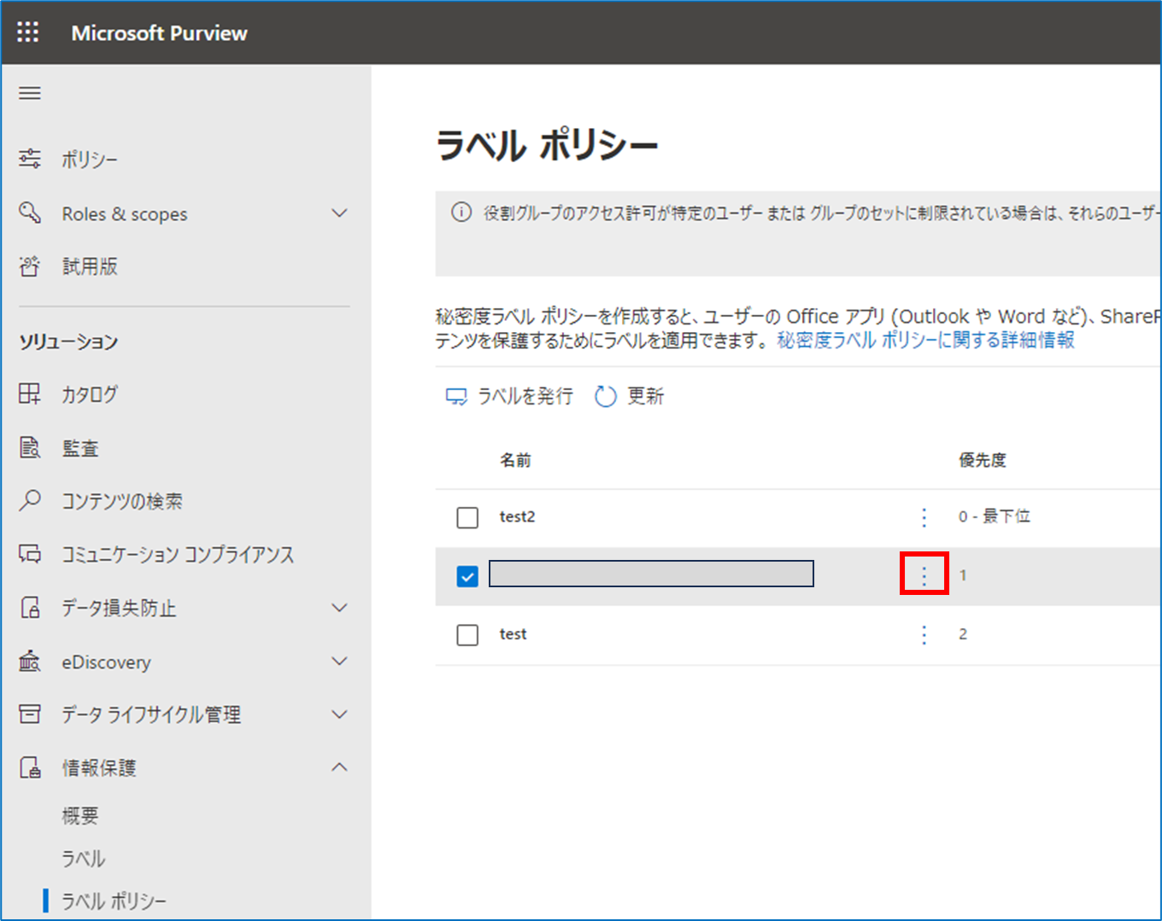Click the データ ライフサイクル管理 archive icon

pyautogui.click(x=30, y=714)
